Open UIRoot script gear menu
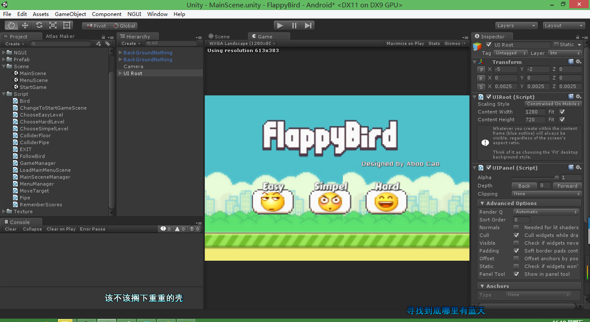 tap(578, 97)
